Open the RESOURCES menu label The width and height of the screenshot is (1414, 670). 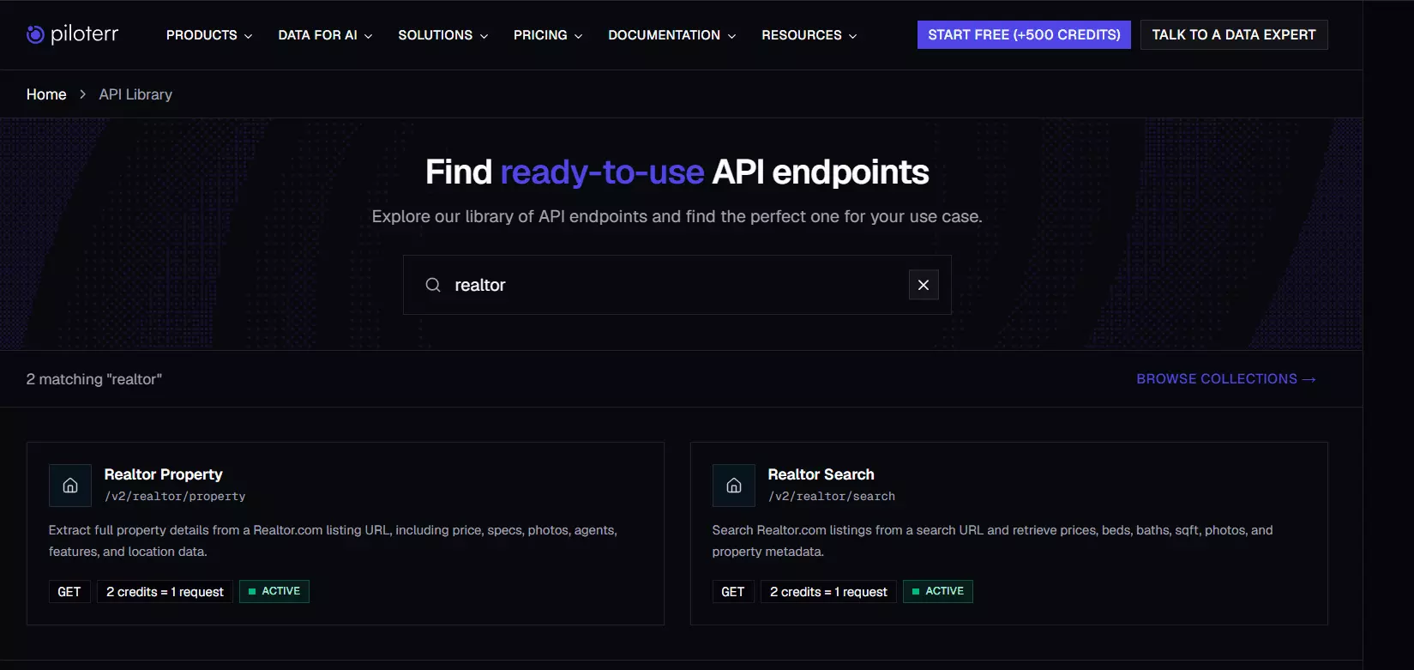tap(802, 35)
